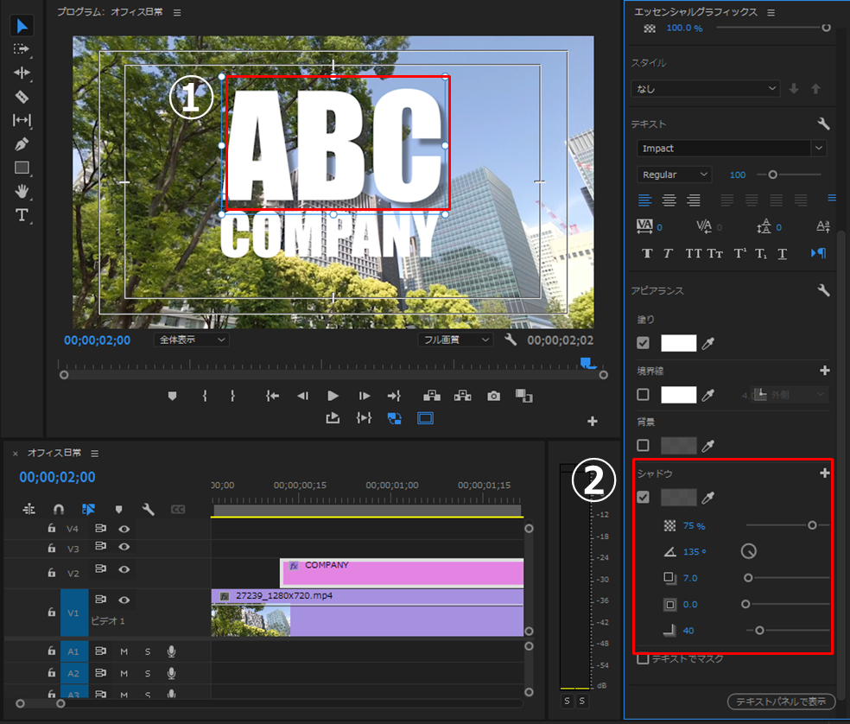Open the Regular font style dropdown

tap(675, 175)
